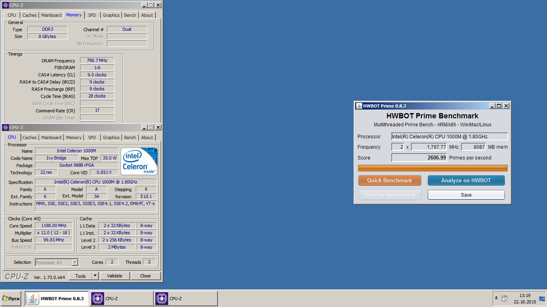Image resolution: width=547 pixels, height=307 pixels.
Task: Select Bench tab in upper CPU-Z window
Action: tap(130, 15)
